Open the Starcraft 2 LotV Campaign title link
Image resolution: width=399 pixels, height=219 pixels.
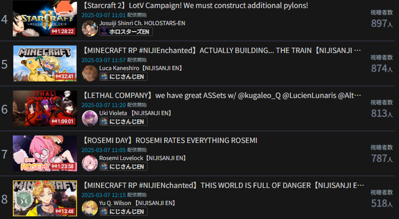[x=195, y=5]
